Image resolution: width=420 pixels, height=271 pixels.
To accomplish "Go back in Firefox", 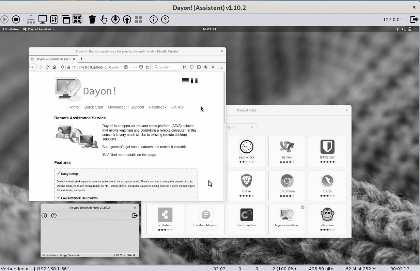I will point(33,67).
